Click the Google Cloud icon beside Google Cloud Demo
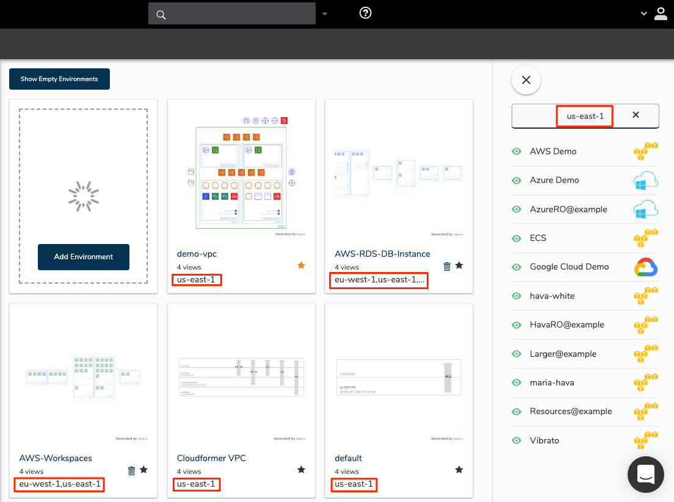Image resolution: width=674 pixels, height=502 pixels. (x=645, y=267)
